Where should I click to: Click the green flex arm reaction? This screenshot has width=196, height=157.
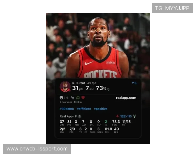click(x=78, y=97)
